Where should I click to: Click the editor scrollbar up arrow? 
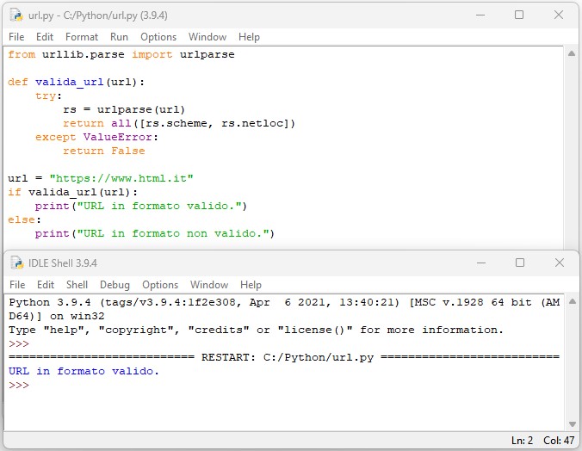click(572, 54)
